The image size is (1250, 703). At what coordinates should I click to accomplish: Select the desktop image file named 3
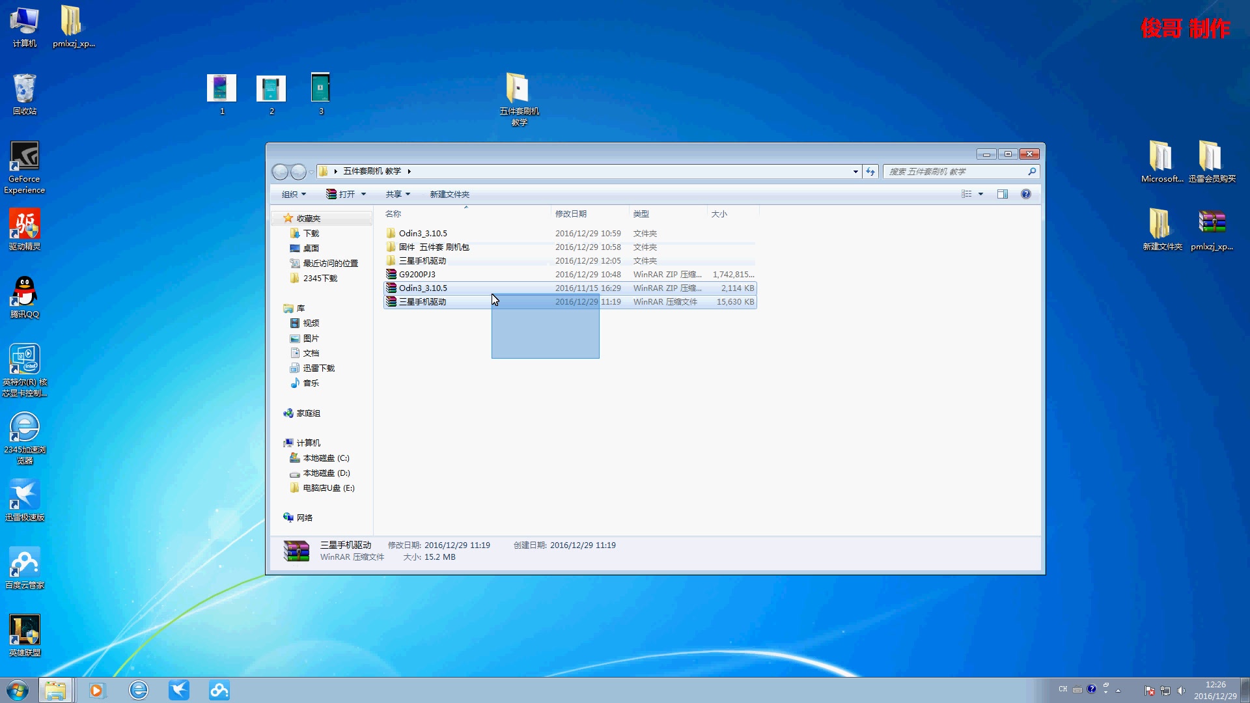click(321, 94)
